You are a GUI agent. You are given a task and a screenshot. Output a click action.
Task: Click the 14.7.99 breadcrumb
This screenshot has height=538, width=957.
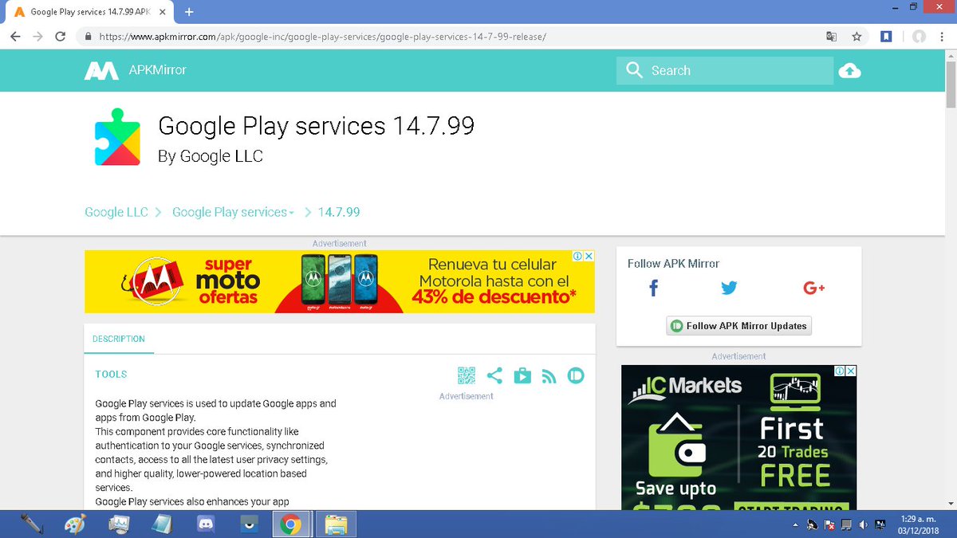tap(339, 212)
